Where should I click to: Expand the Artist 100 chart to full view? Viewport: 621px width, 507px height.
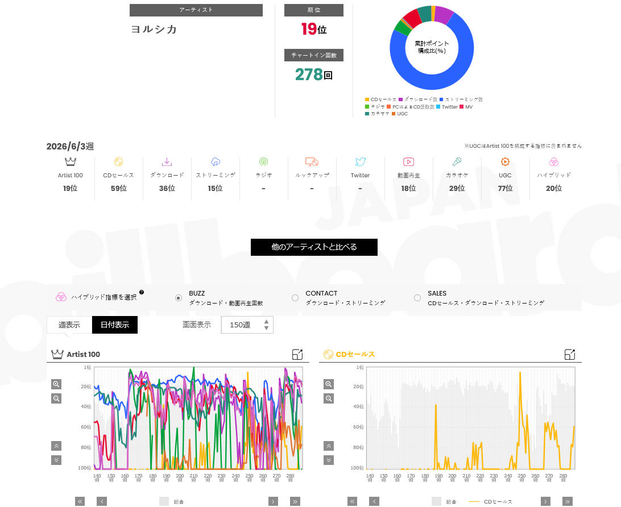coord(297,354)
